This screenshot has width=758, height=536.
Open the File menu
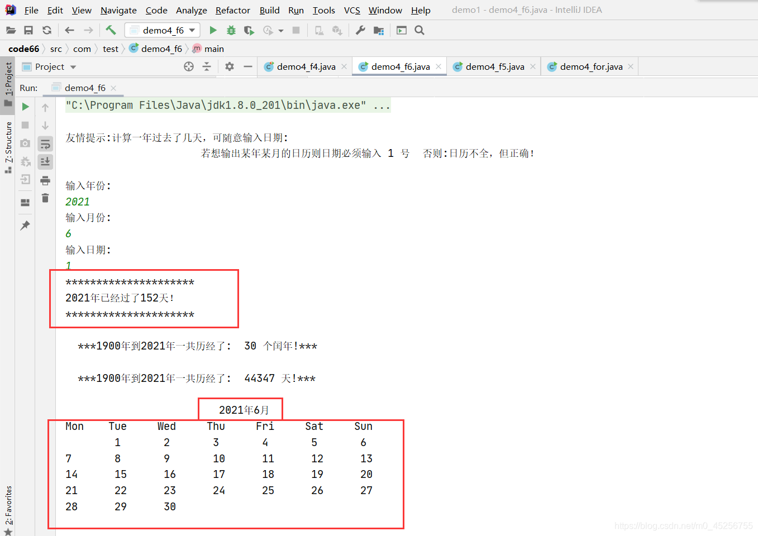pos(31,10)
